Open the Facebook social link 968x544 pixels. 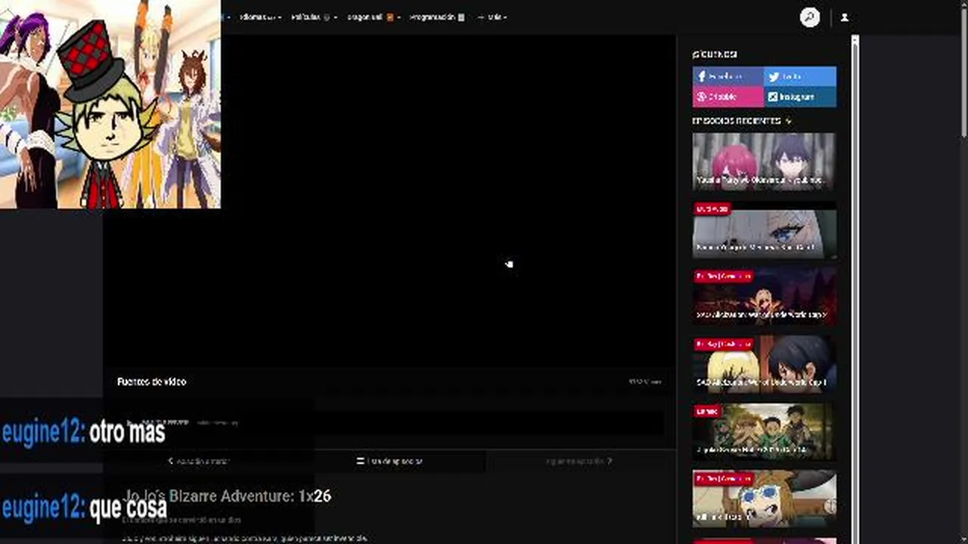coord(728,76)
